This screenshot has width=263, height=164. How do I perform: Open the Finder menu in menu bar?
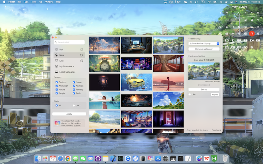(12, 2)
